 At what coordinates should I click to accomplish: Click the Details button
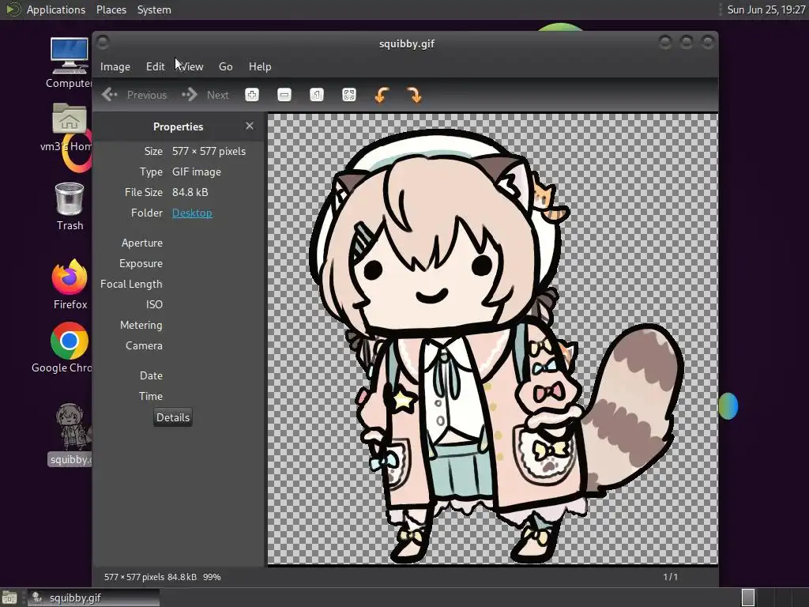(x=173, y=417)
